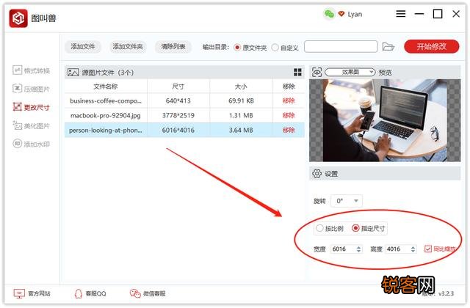
Task: Select 指定尺寸 radio button
Action: pyautogui.click(x=355, y=228)
